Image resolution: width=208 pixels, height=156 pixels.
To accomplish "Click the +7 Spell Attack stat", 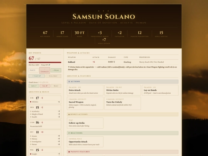I will pyautogui.click(x=104, y=41).
